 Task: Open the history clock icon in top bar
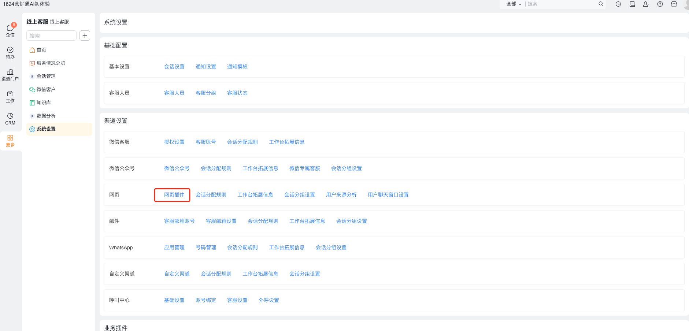point(618,4)
